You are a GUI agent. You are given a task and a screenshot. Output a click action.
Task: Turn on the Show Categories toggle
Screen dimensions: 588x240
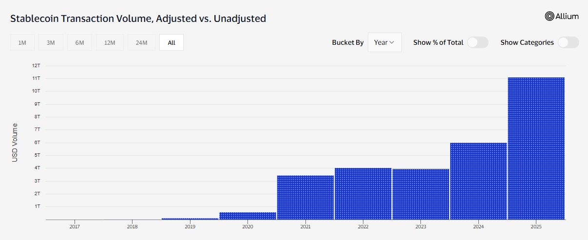(x=569, y=42)
